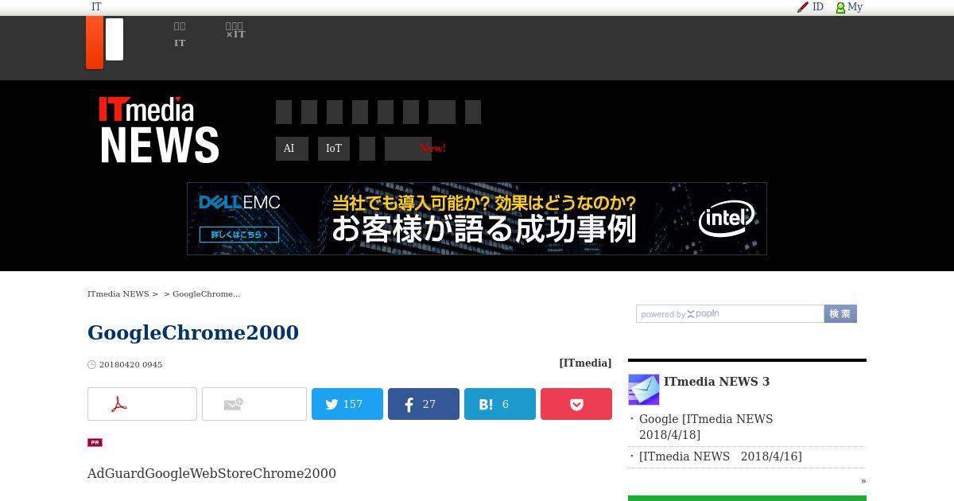
Task: Click the mail magazine envelope icon
Action: coord(644,390)
